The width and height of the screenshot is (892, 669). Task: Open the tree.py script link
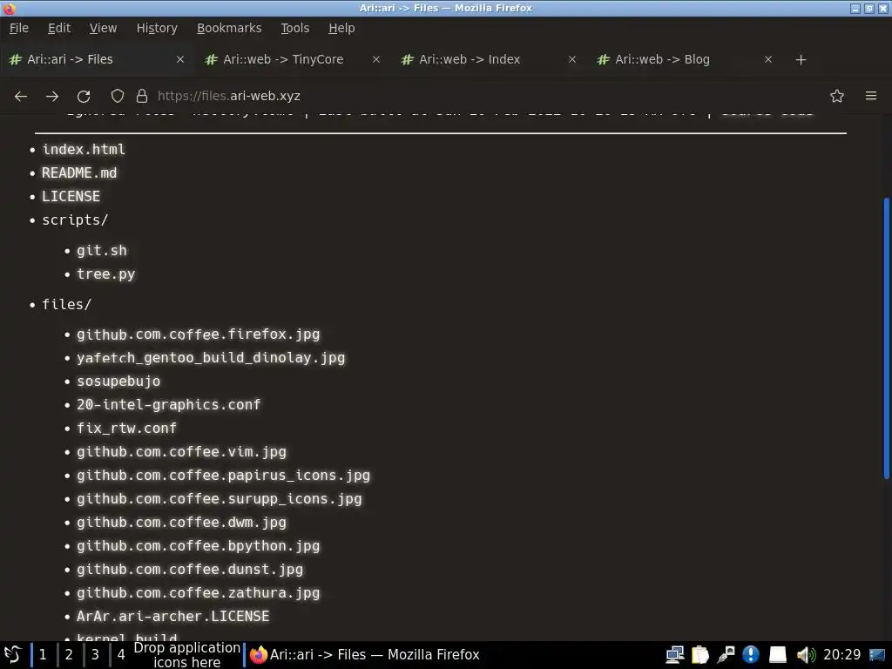[x=105, y=274]
